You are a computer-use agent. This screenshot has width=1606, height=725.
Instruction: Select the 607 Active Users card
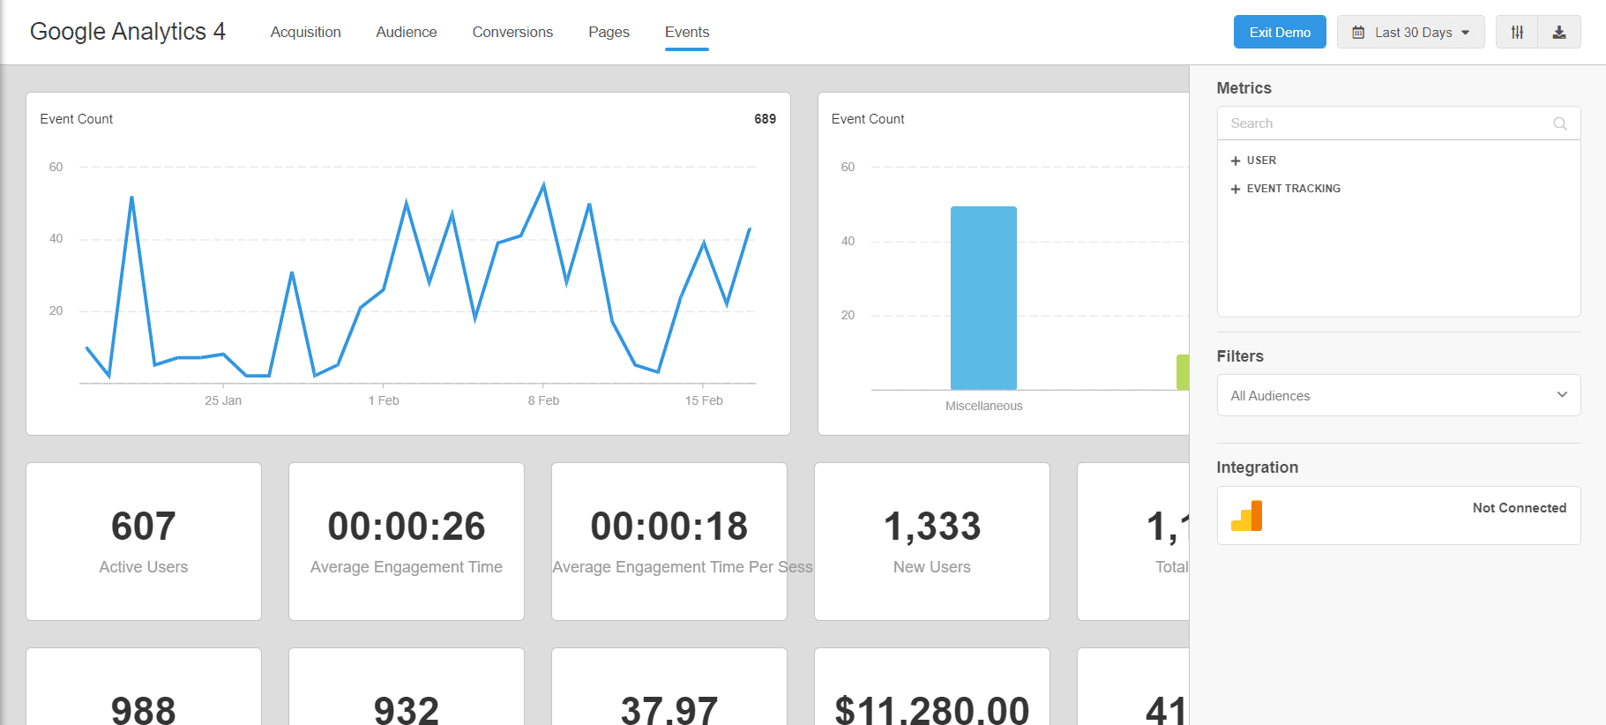pyautogui.click(x=144, y=542)
